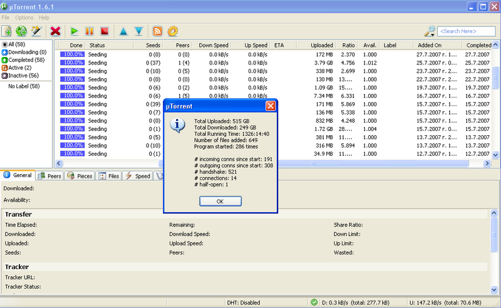Select Active (2) category

[x=16, y=68]
